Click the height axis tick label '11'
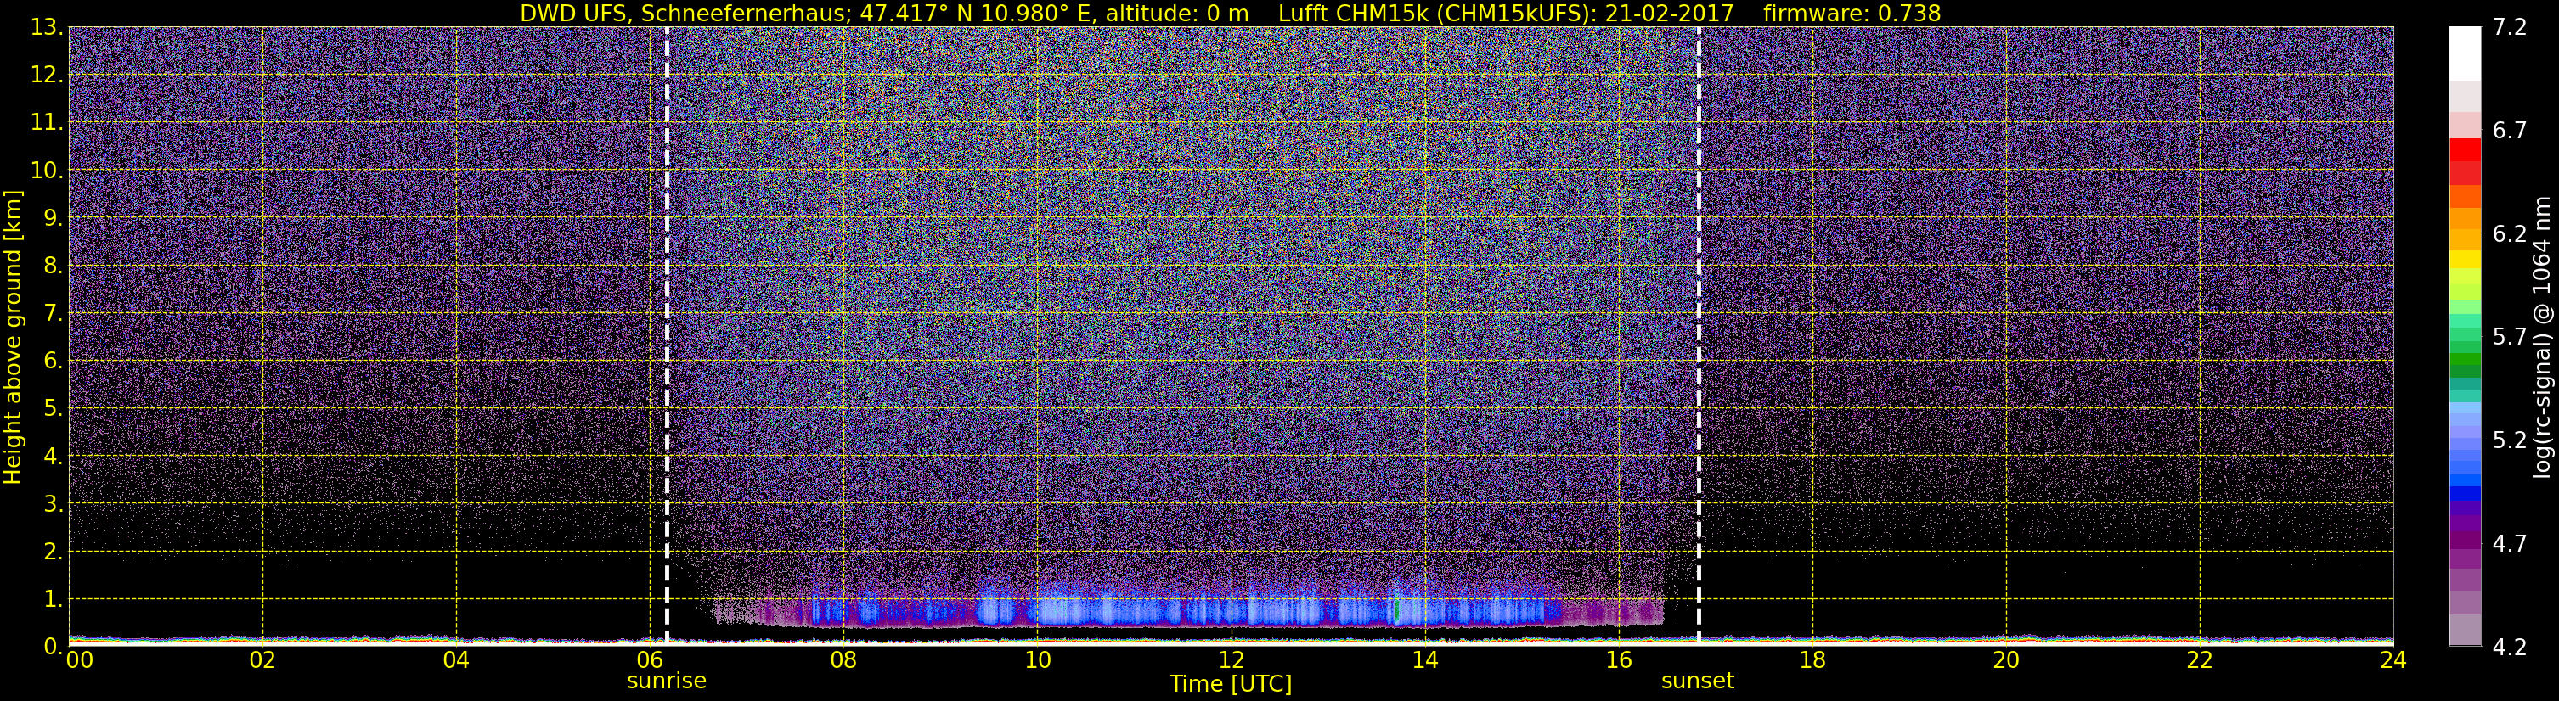 pyautogui.click(x=46, y=123)
